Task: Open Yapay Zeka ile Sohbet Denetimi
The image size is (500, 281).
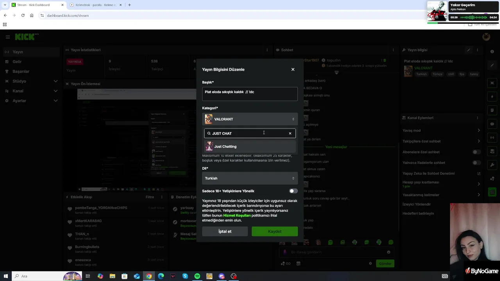Action: pos(442,173)
